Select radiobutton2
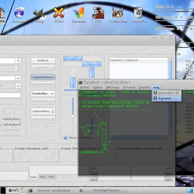Screen dimensions: 194x194 coord(11,125)
